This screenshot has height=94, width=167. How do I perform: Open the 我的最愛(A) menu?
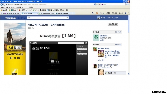pyautogui.click(x=20, y=7)
